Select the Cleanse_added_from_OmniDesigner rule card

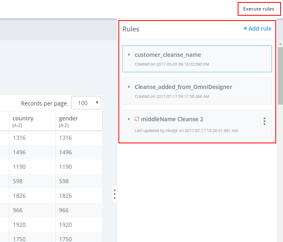click(197, 91)
